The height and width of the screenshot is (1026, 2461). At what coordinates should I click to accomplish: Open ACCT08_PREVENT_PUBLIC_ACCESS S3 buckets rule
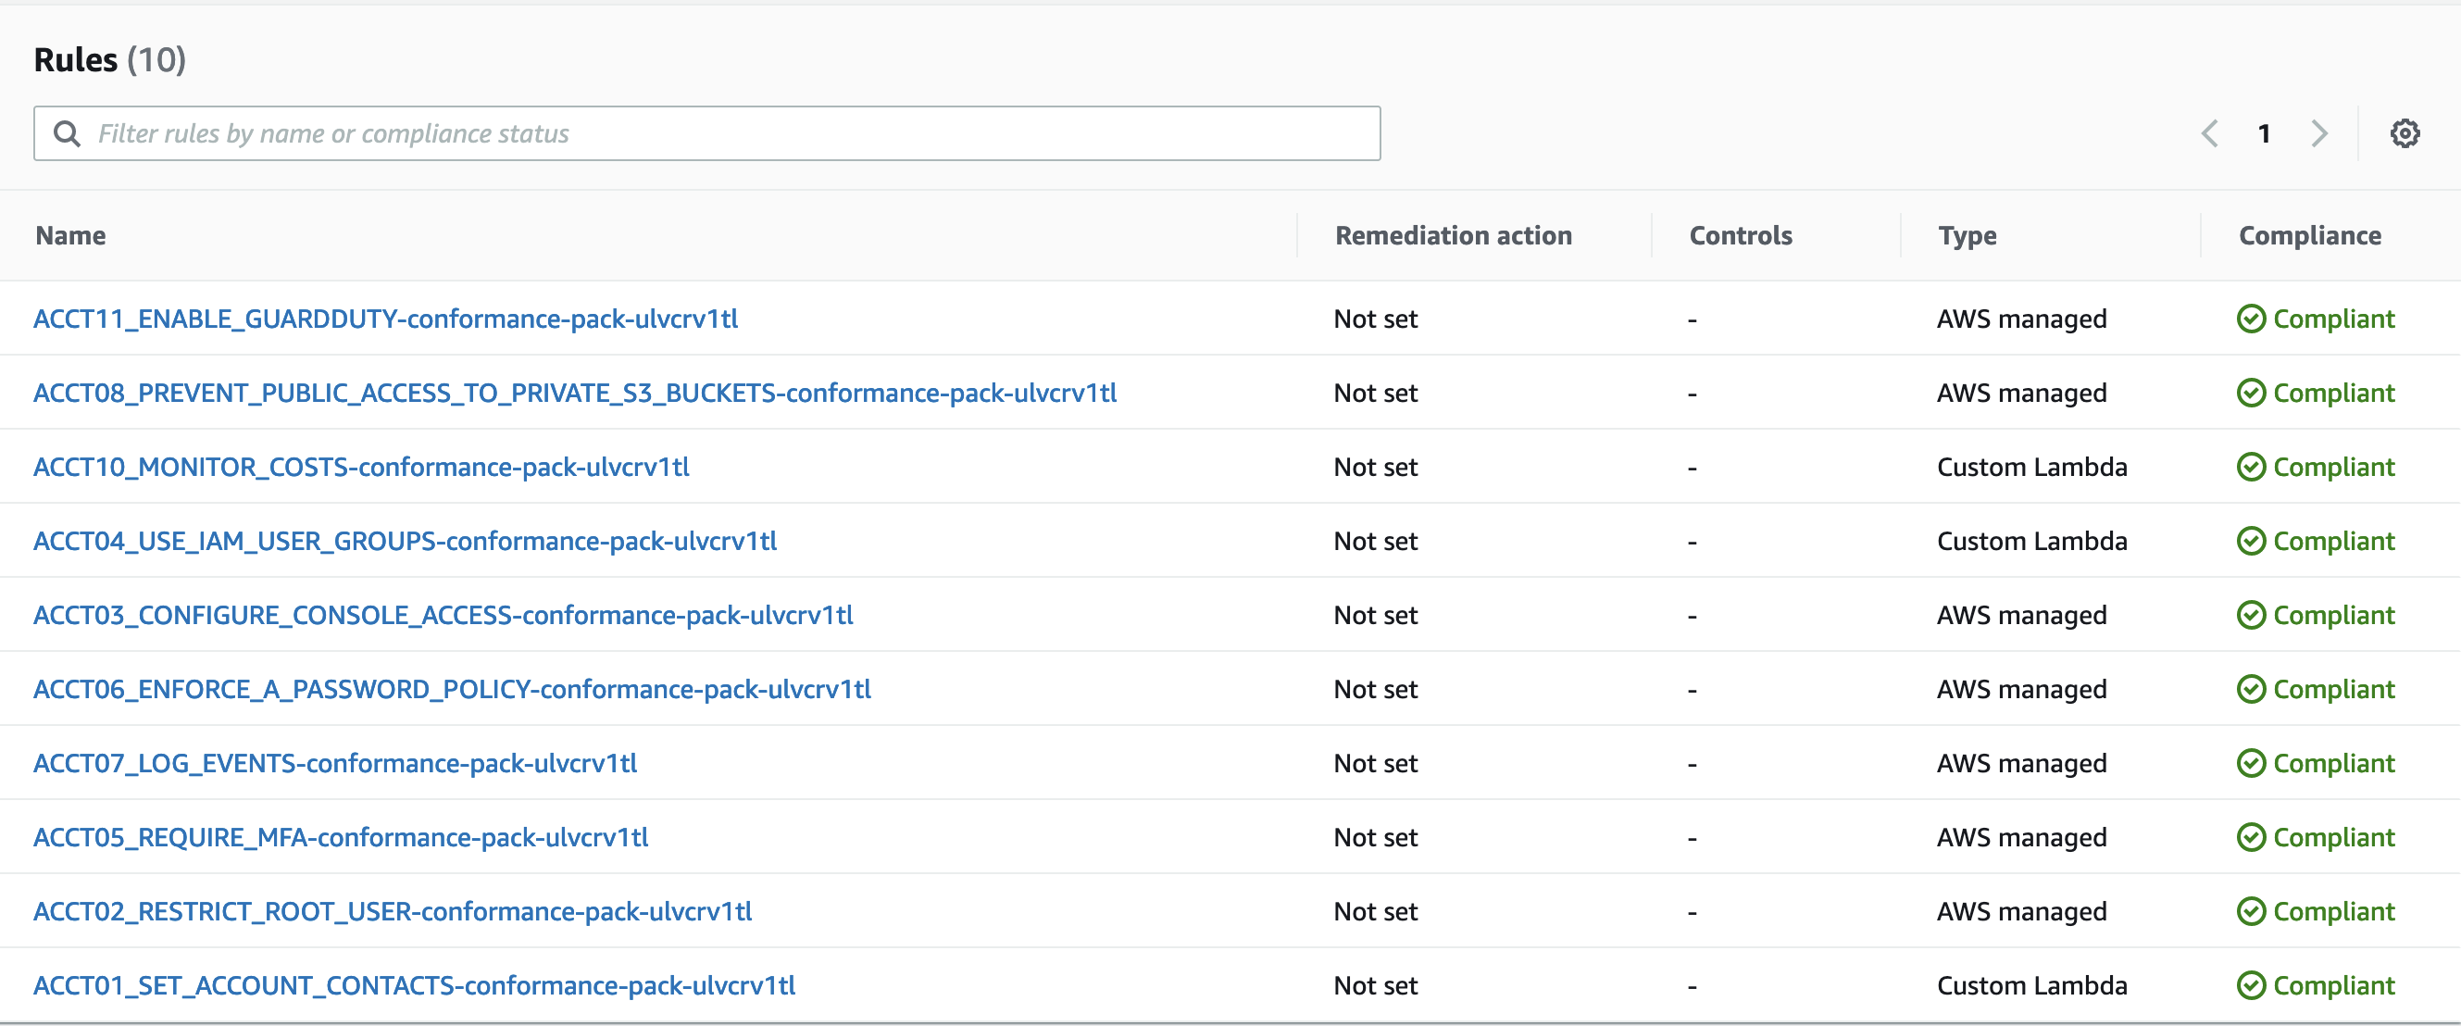575,394
